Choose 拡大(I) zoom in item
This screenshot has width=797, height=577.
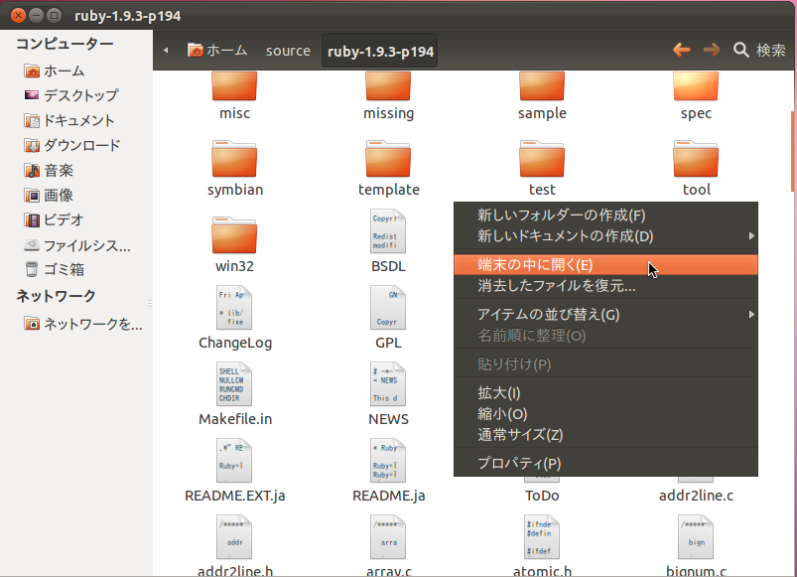(x=605, y=393)
